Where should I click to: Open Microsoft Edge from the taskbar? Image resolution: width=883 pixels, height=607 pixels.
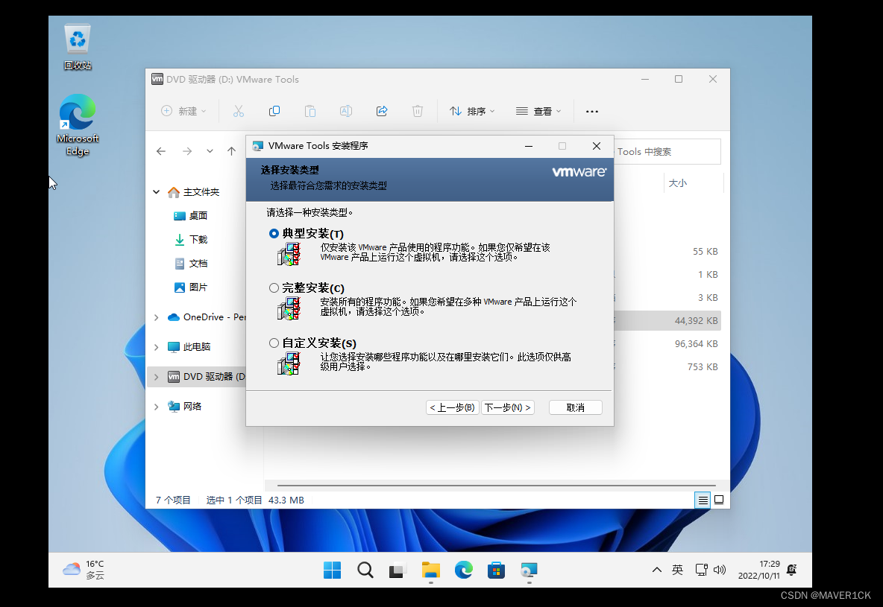463,570
